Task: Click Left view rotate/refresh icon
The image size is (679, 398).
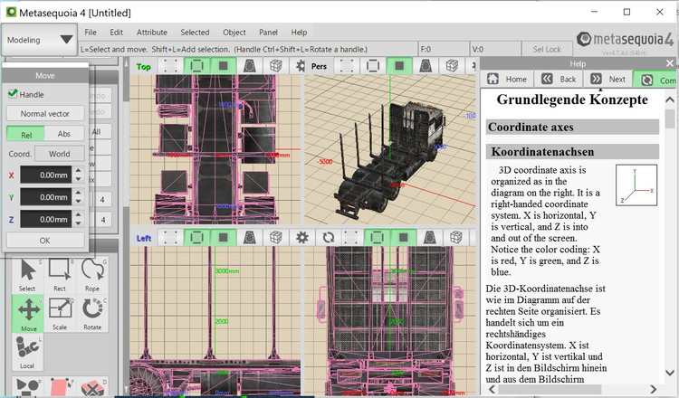Action: [329, 237]
